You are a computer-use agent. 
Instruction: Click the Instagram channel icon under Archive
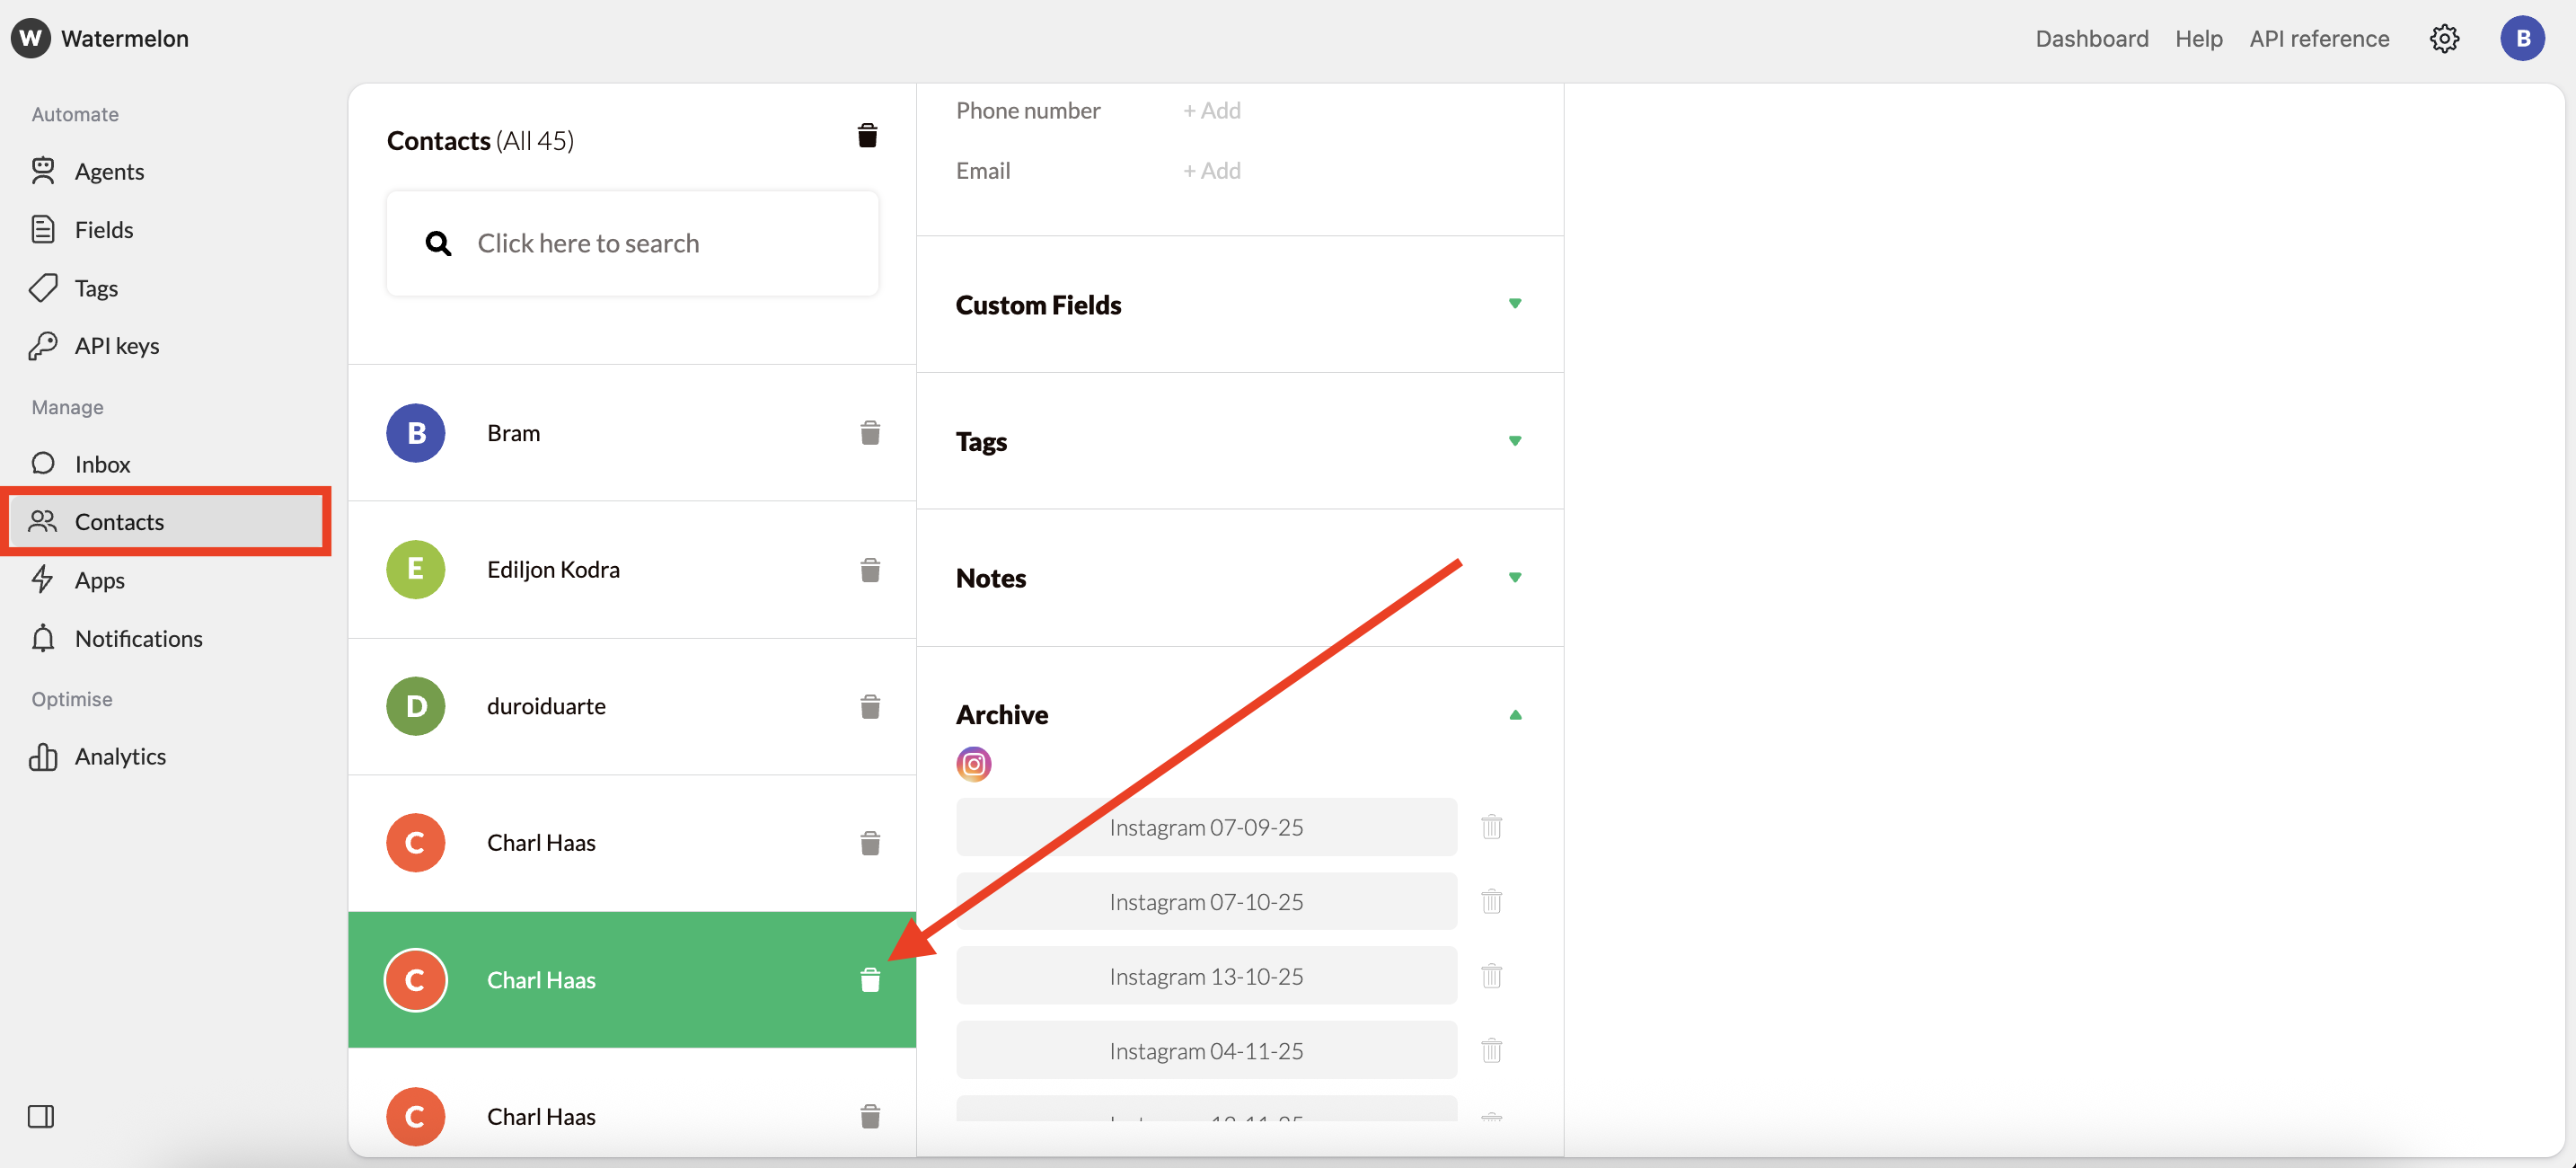click(x=973, y=764)
